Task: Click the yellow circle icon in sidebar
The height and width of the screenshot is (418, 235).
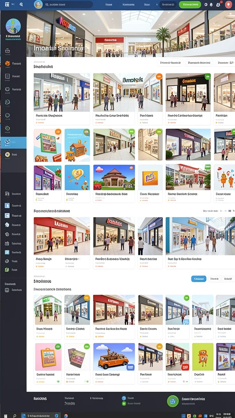Action: click(7, 154)
